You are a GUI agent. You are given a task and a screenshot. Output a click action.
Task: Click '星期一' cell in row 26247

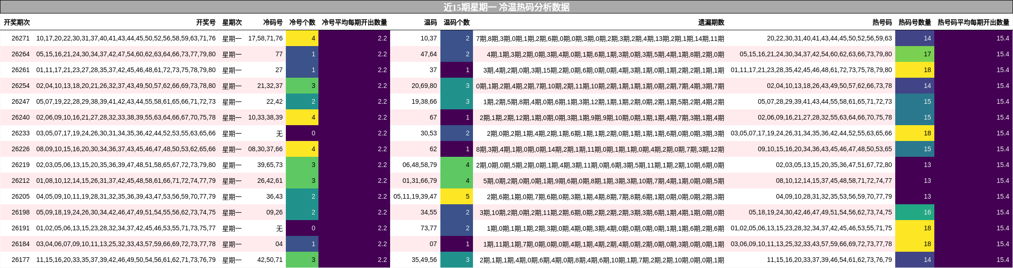coord(232,101)
